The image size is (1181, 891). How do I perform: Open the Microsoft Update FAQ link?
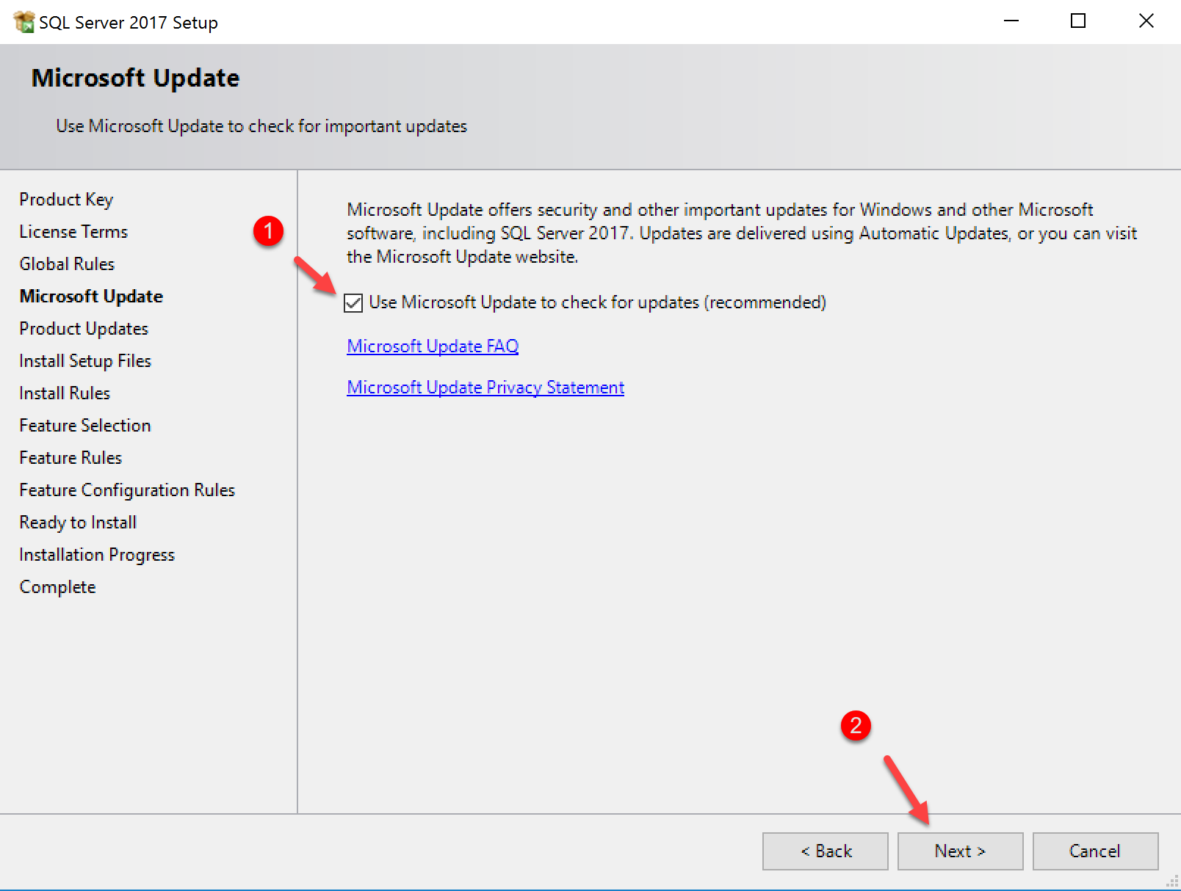(x=433, y=346)
